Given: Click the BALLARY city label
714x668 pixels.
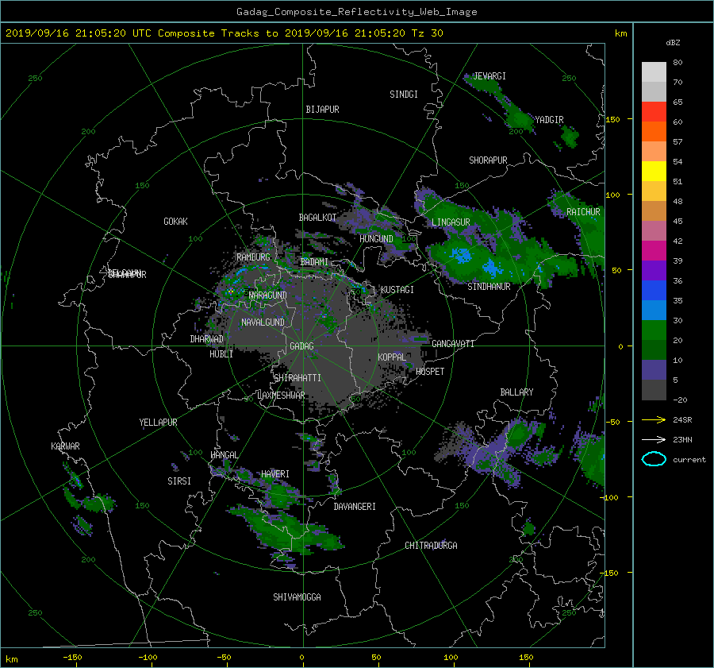Looking at the screenshot, I should click(516, 392).
